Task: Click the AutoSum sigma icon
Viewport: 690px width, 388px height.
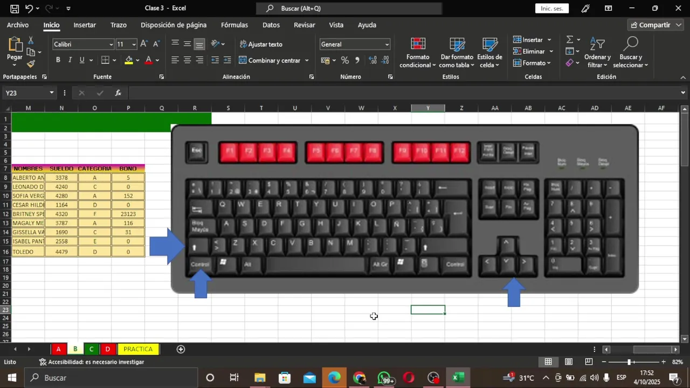Action: click(x=570, y=40)
